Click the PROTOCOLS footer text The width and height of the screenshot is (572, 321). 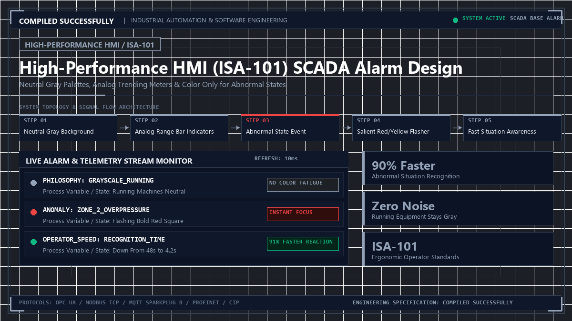[x=129, y=302]
